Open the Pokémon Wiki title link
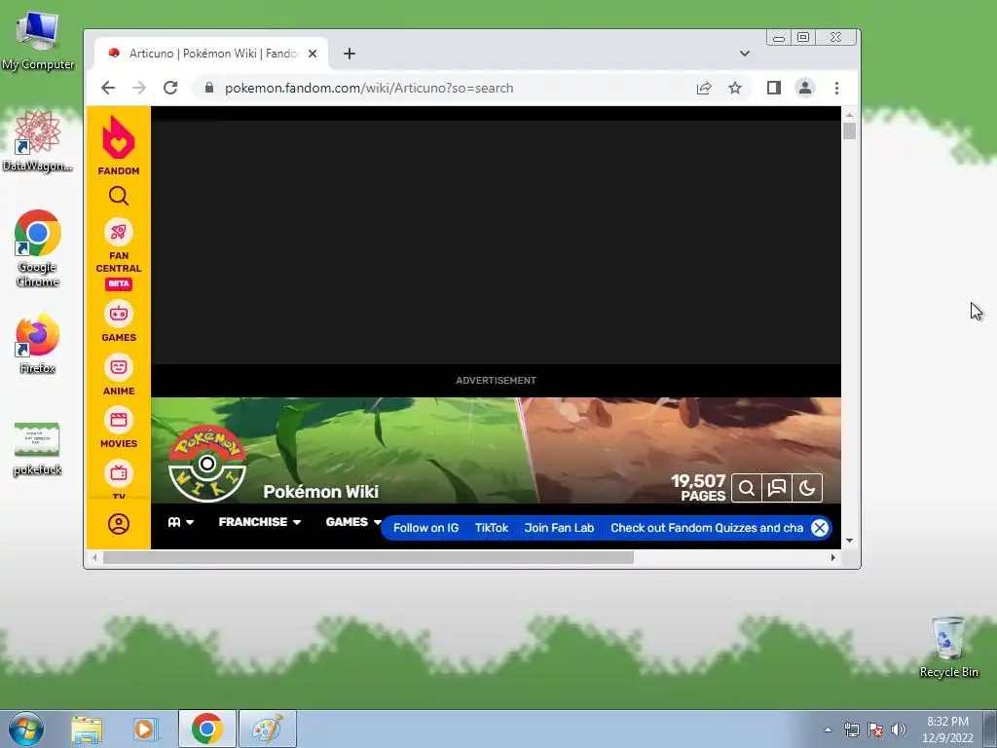 320,492
